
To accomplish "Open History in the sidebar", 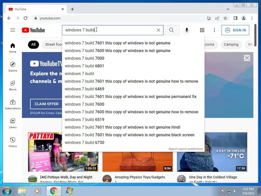I will 13,142.
